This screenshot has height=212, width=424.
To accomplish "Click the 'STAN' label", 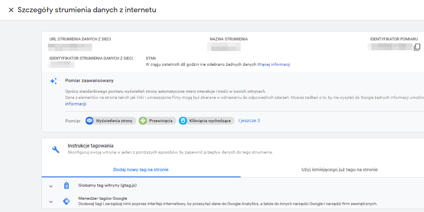I will click(x=151, y=58).
